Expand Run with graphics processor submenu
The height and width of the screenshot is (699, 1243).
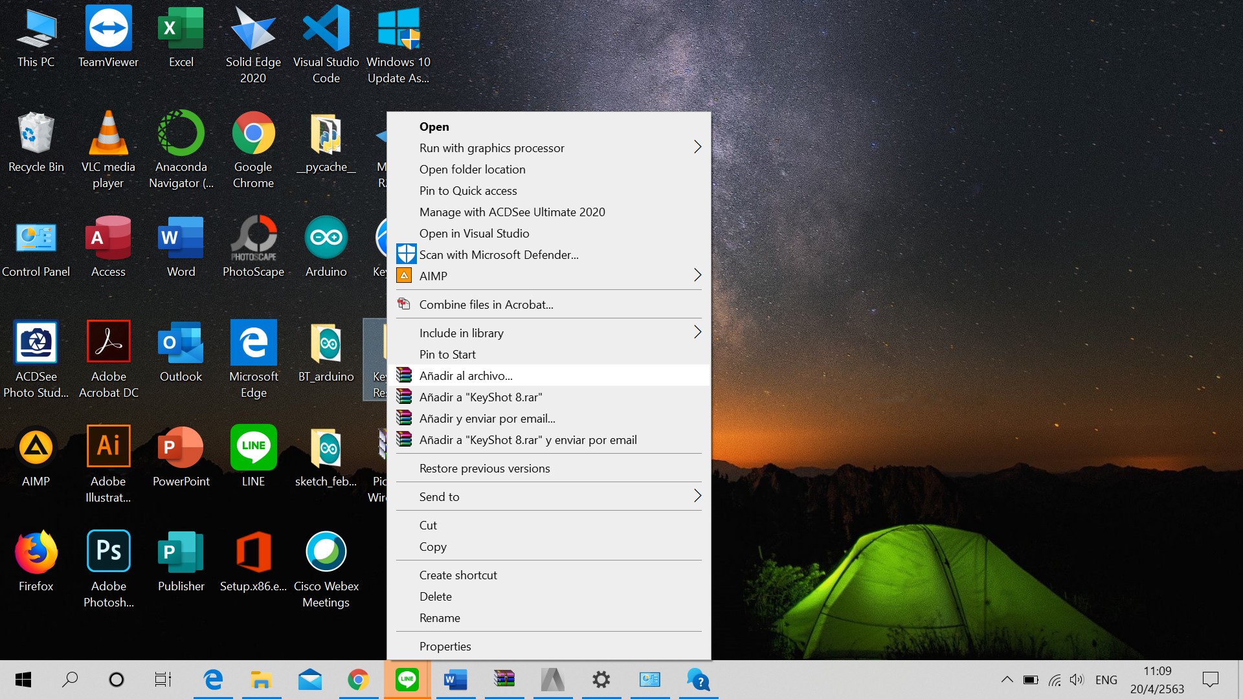(548, 148)
